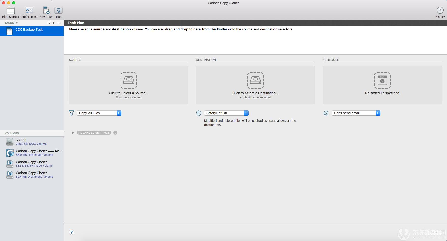Viewport: 447px width, 241px height.
Task: Click the bottom-left help question mark button
Action: 72,232
